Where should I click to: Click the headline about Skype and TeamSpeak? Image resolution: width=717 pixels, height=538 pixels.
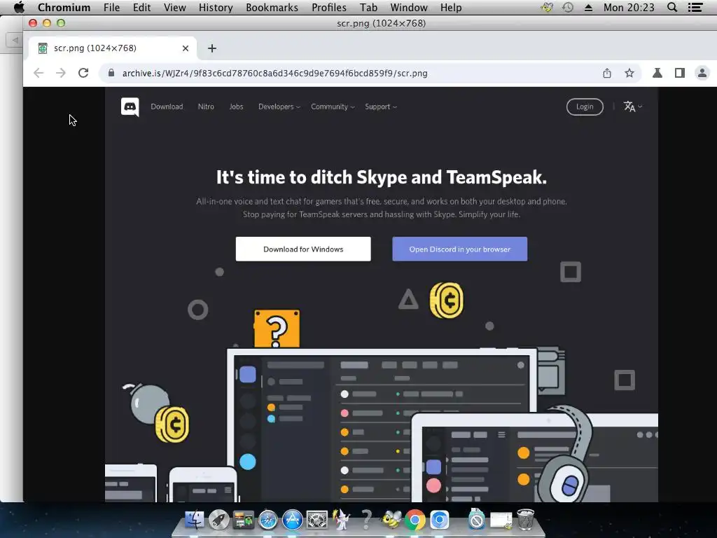coord(382,177)
